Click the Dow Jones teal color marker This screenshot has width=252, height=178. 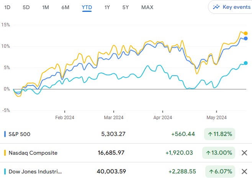(x=5, y=172)
